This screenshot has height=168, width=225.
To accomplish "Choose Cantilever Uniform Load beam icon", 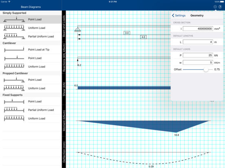I will tap(14, 67).
